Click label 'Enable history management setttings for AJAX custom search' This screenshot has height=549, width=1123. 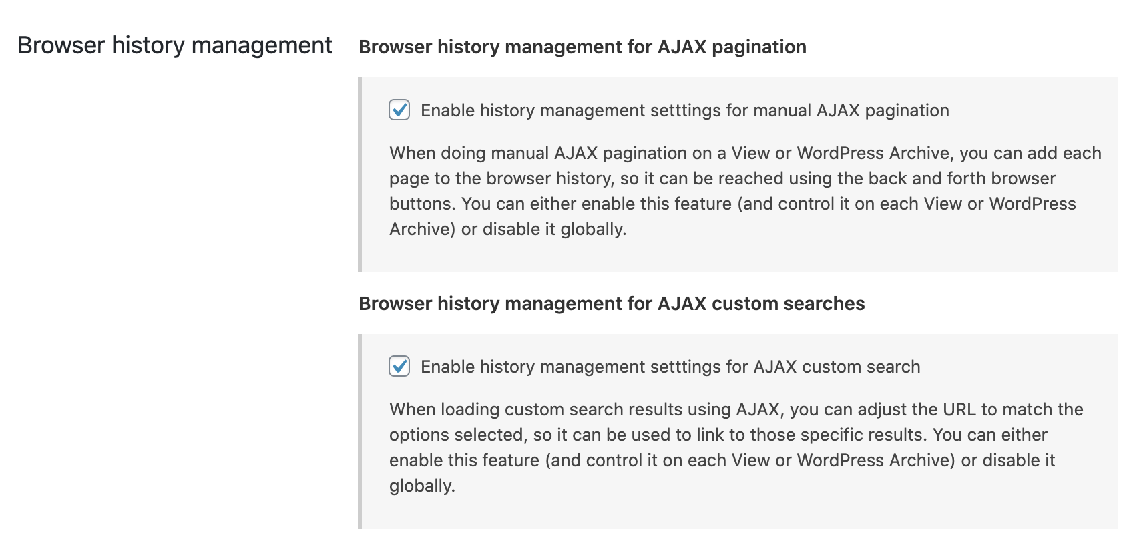point(670,367)
